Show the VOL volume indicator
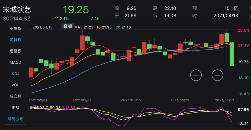Image resolution: width=251 pixels, height=130 pixels. (16, 85)
